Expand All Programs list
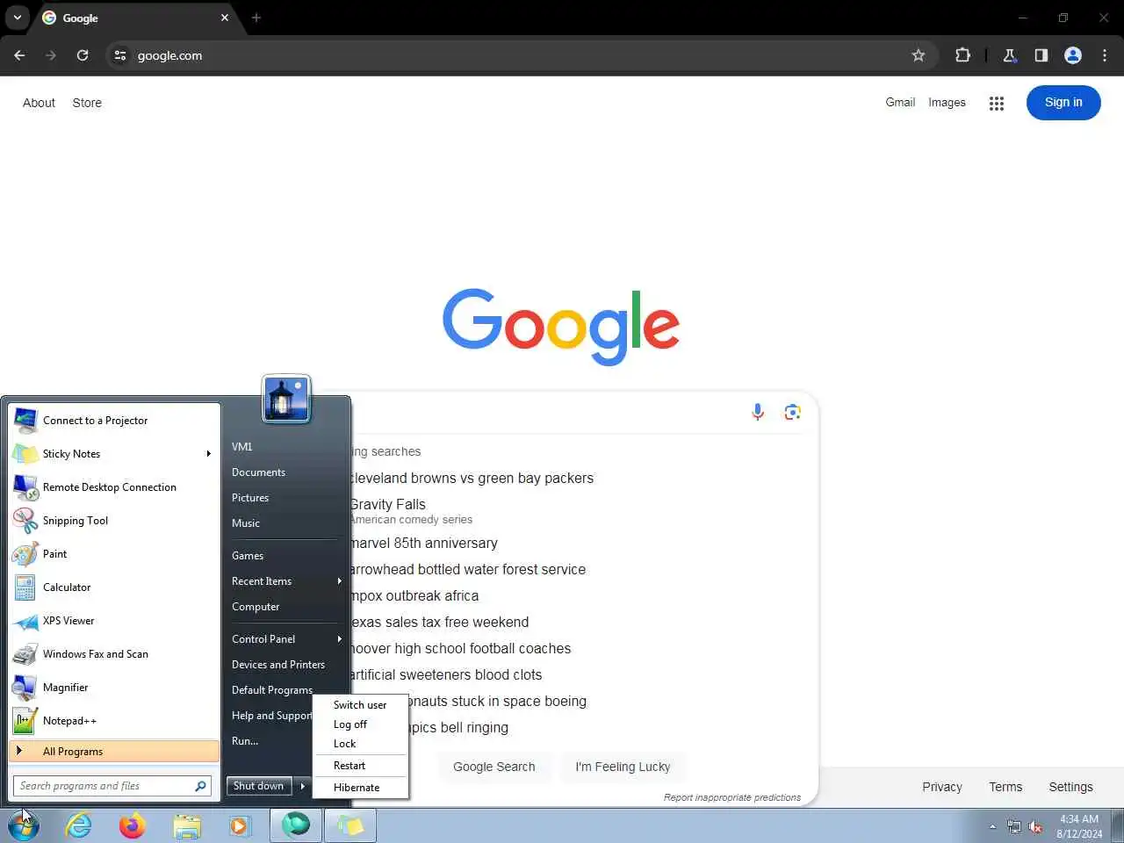1124x843 pixels. coord(114,752)
